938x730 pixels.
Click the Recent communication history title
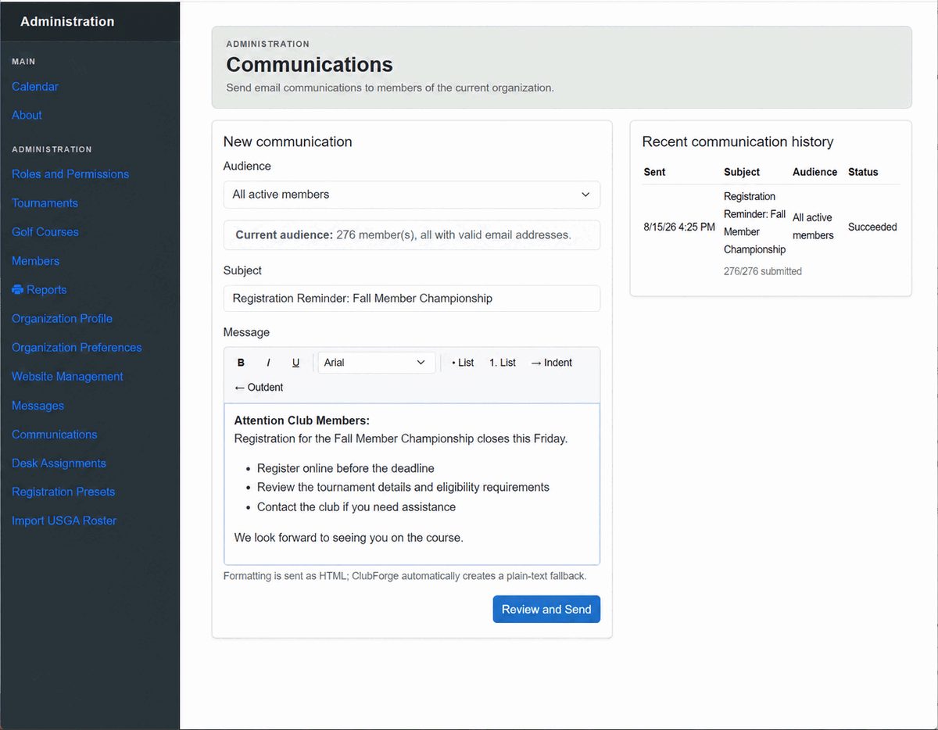[738, 142]
